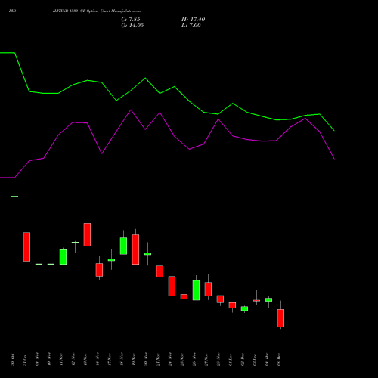This screenshot has height=378, width=378.
Task: Select the red candlestick above 31 Oct
Action: pos(26,246)
